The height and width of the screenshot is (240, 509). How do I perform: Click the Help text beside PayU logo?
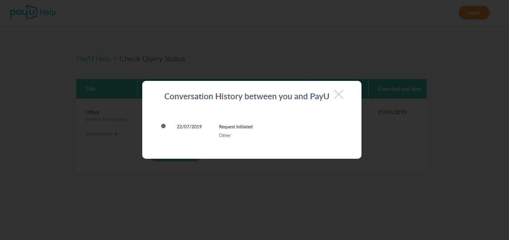(x=48, y=13)
